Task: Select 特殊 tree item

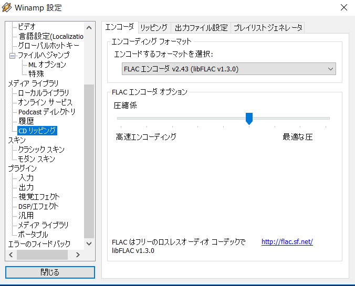Action: 36,74
